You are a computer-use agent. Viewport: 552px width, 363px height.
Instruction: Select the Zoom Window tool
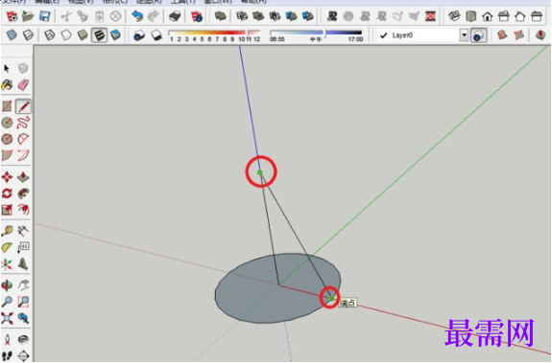pos(23,301)
